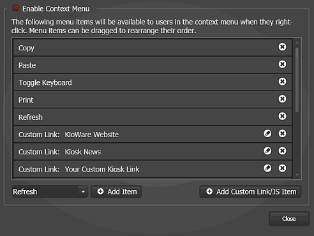Click the menu list scrollbar thumb

[x=297, y=80]
